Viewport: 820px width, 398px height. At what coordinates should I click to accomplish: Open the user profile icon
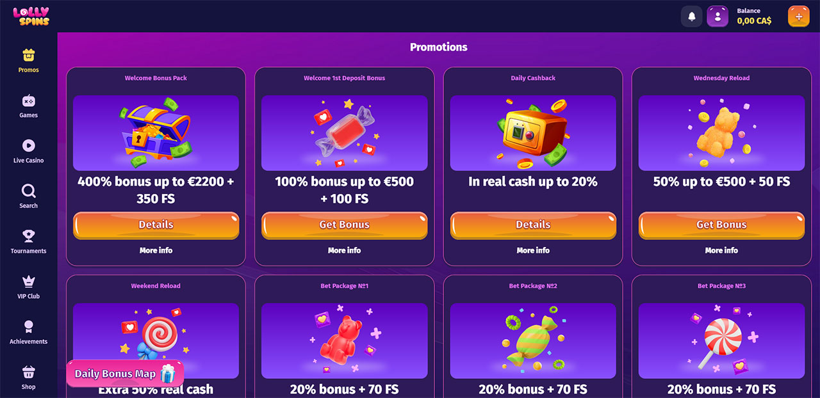(x=717, y=17)
